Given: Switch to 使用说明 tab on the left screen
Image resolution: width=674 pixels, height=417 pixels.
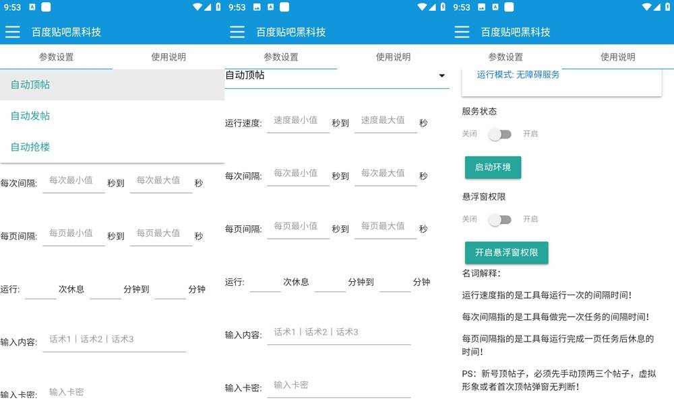Looking at the screenshot, I should pyautogui.click(x=168, y=57).
